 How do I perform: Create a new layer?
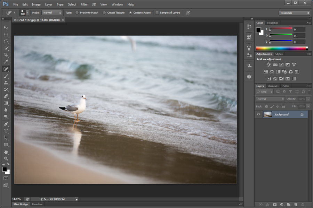[296, 205]
